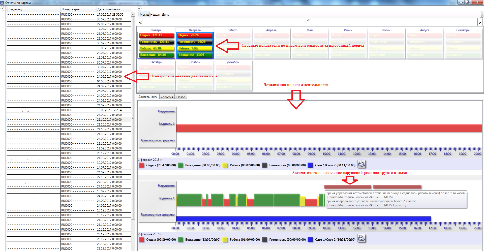Click the Отчеты по картам window icon

(x=2, y=3)
